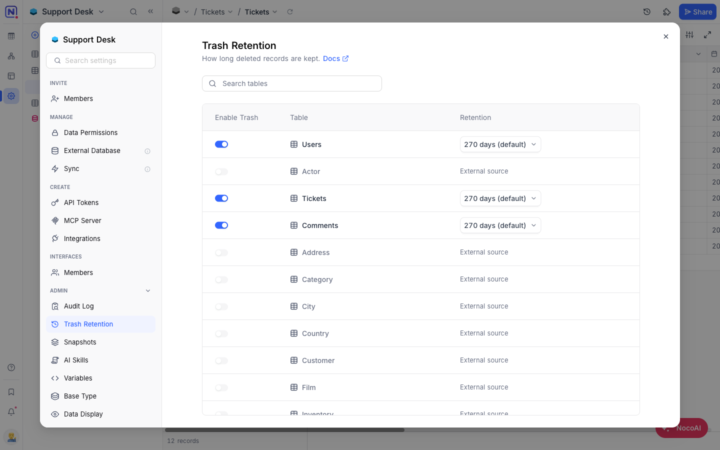720x450 pixels.
Task: Open the Docs link
Action: pyautogui.click(x=335, y=58)
